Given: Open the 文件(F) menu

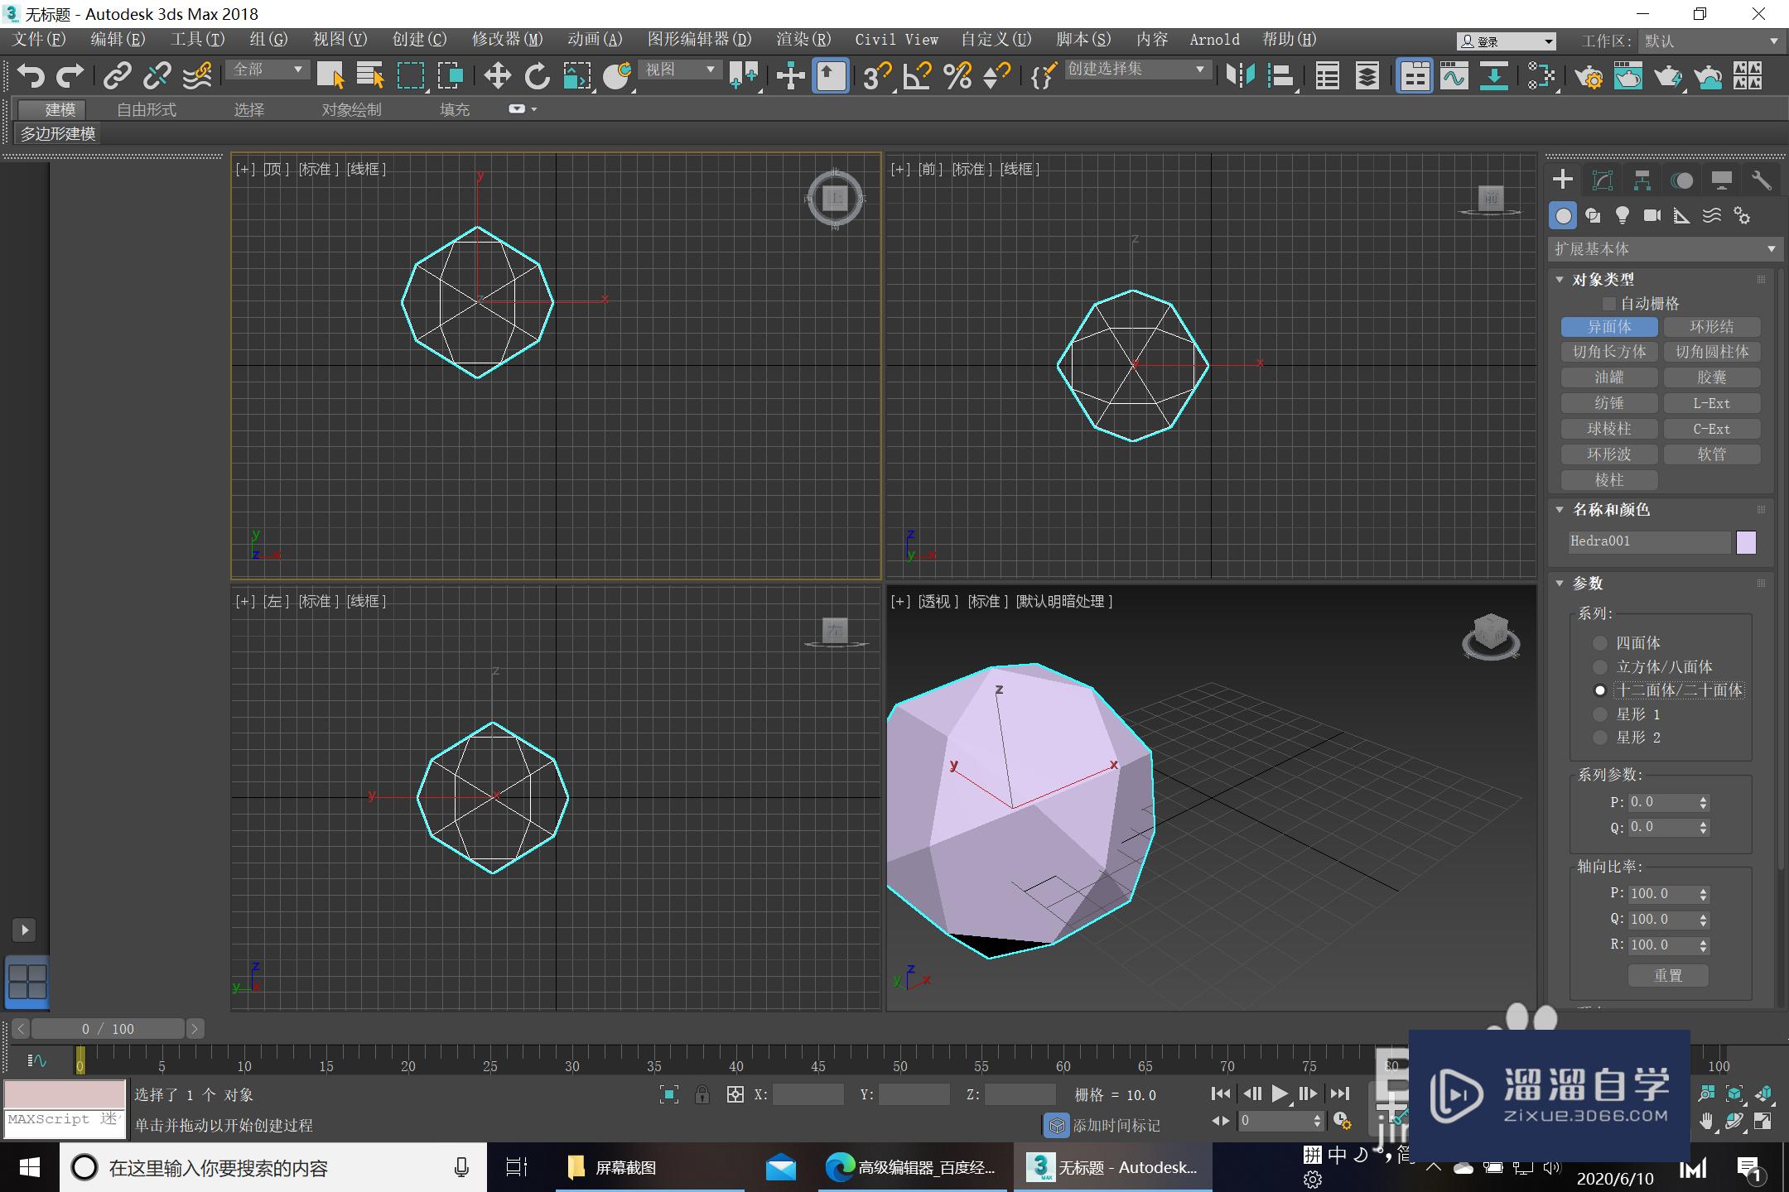Looking at the screenshot, I should (x=38, y=40).
